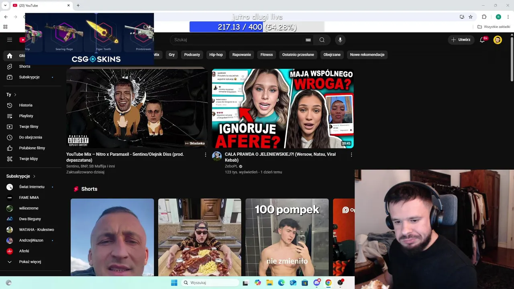Open Chrome profile R avatar
Screen dimensions: 514x289
point(498,17)
